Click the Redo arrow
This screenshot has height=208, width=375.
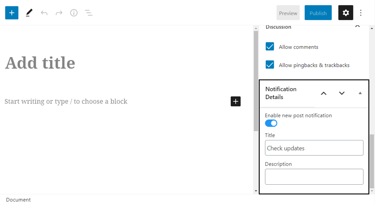(59, 13)
